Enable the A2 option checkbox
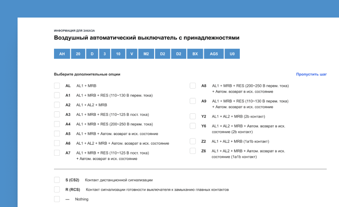This screenshot has width=339, height=207. click(x=57, y=105)
